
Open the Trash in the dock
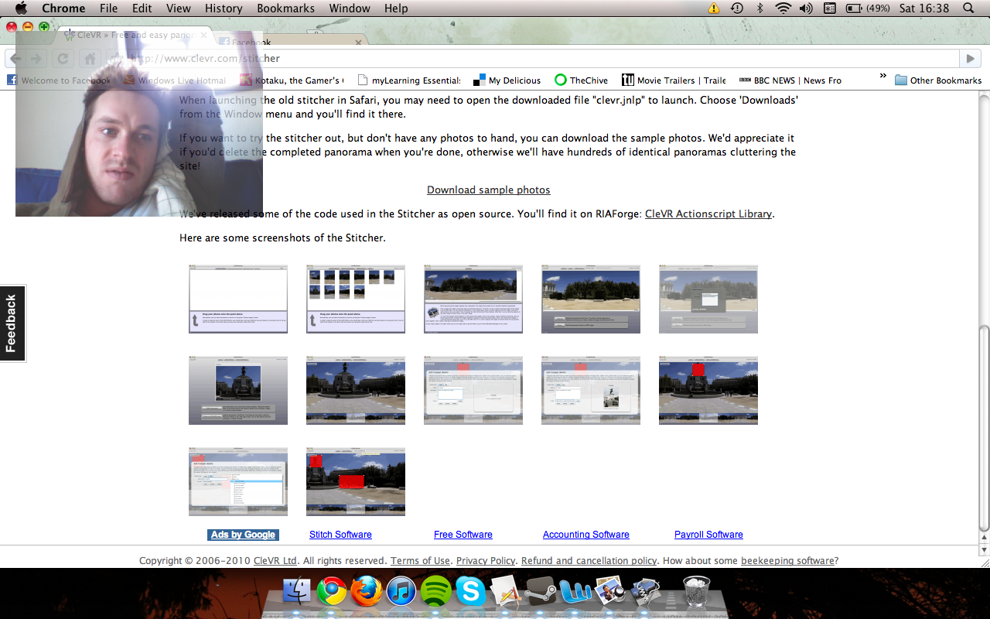[696, 591]
